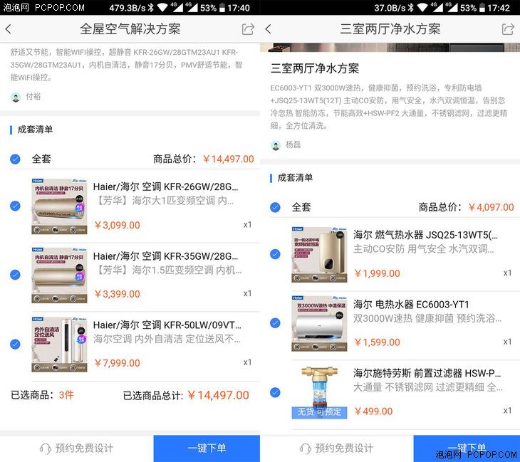520x462 pixels.
Task: Go back from the 全屋空气解决方案 page
Action: pyautogui.click(x=9, y=29)
